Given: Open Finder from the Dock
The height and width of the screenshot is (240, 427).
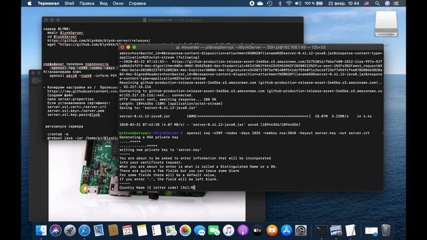Looking at the screenshot, I should 41,231.
